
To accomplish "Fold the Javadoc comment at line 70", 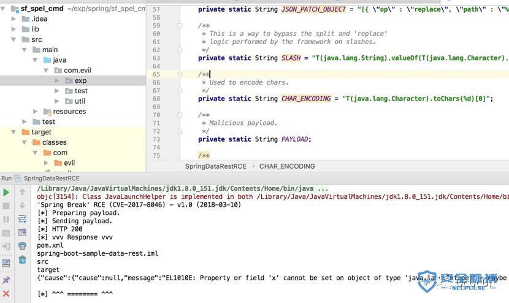I will pos(180,115).
